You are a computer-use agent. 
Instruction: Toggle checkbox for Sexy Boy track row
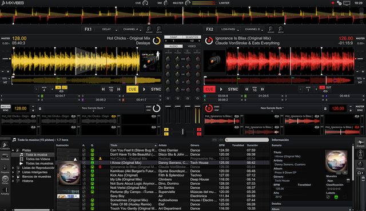pyautogui.click(x=84, y=196)
